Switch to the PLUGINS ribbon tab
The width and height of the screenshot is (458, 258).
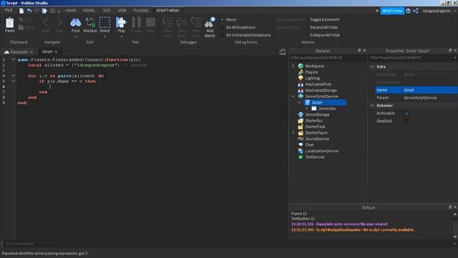pos(141,11)
